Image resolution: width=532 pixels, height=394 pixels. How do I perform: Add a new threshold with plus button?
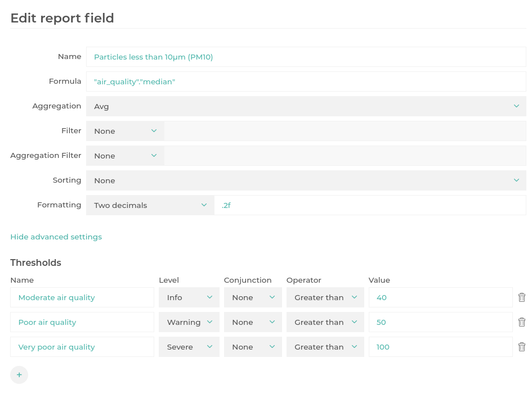[x=19, y=375]
